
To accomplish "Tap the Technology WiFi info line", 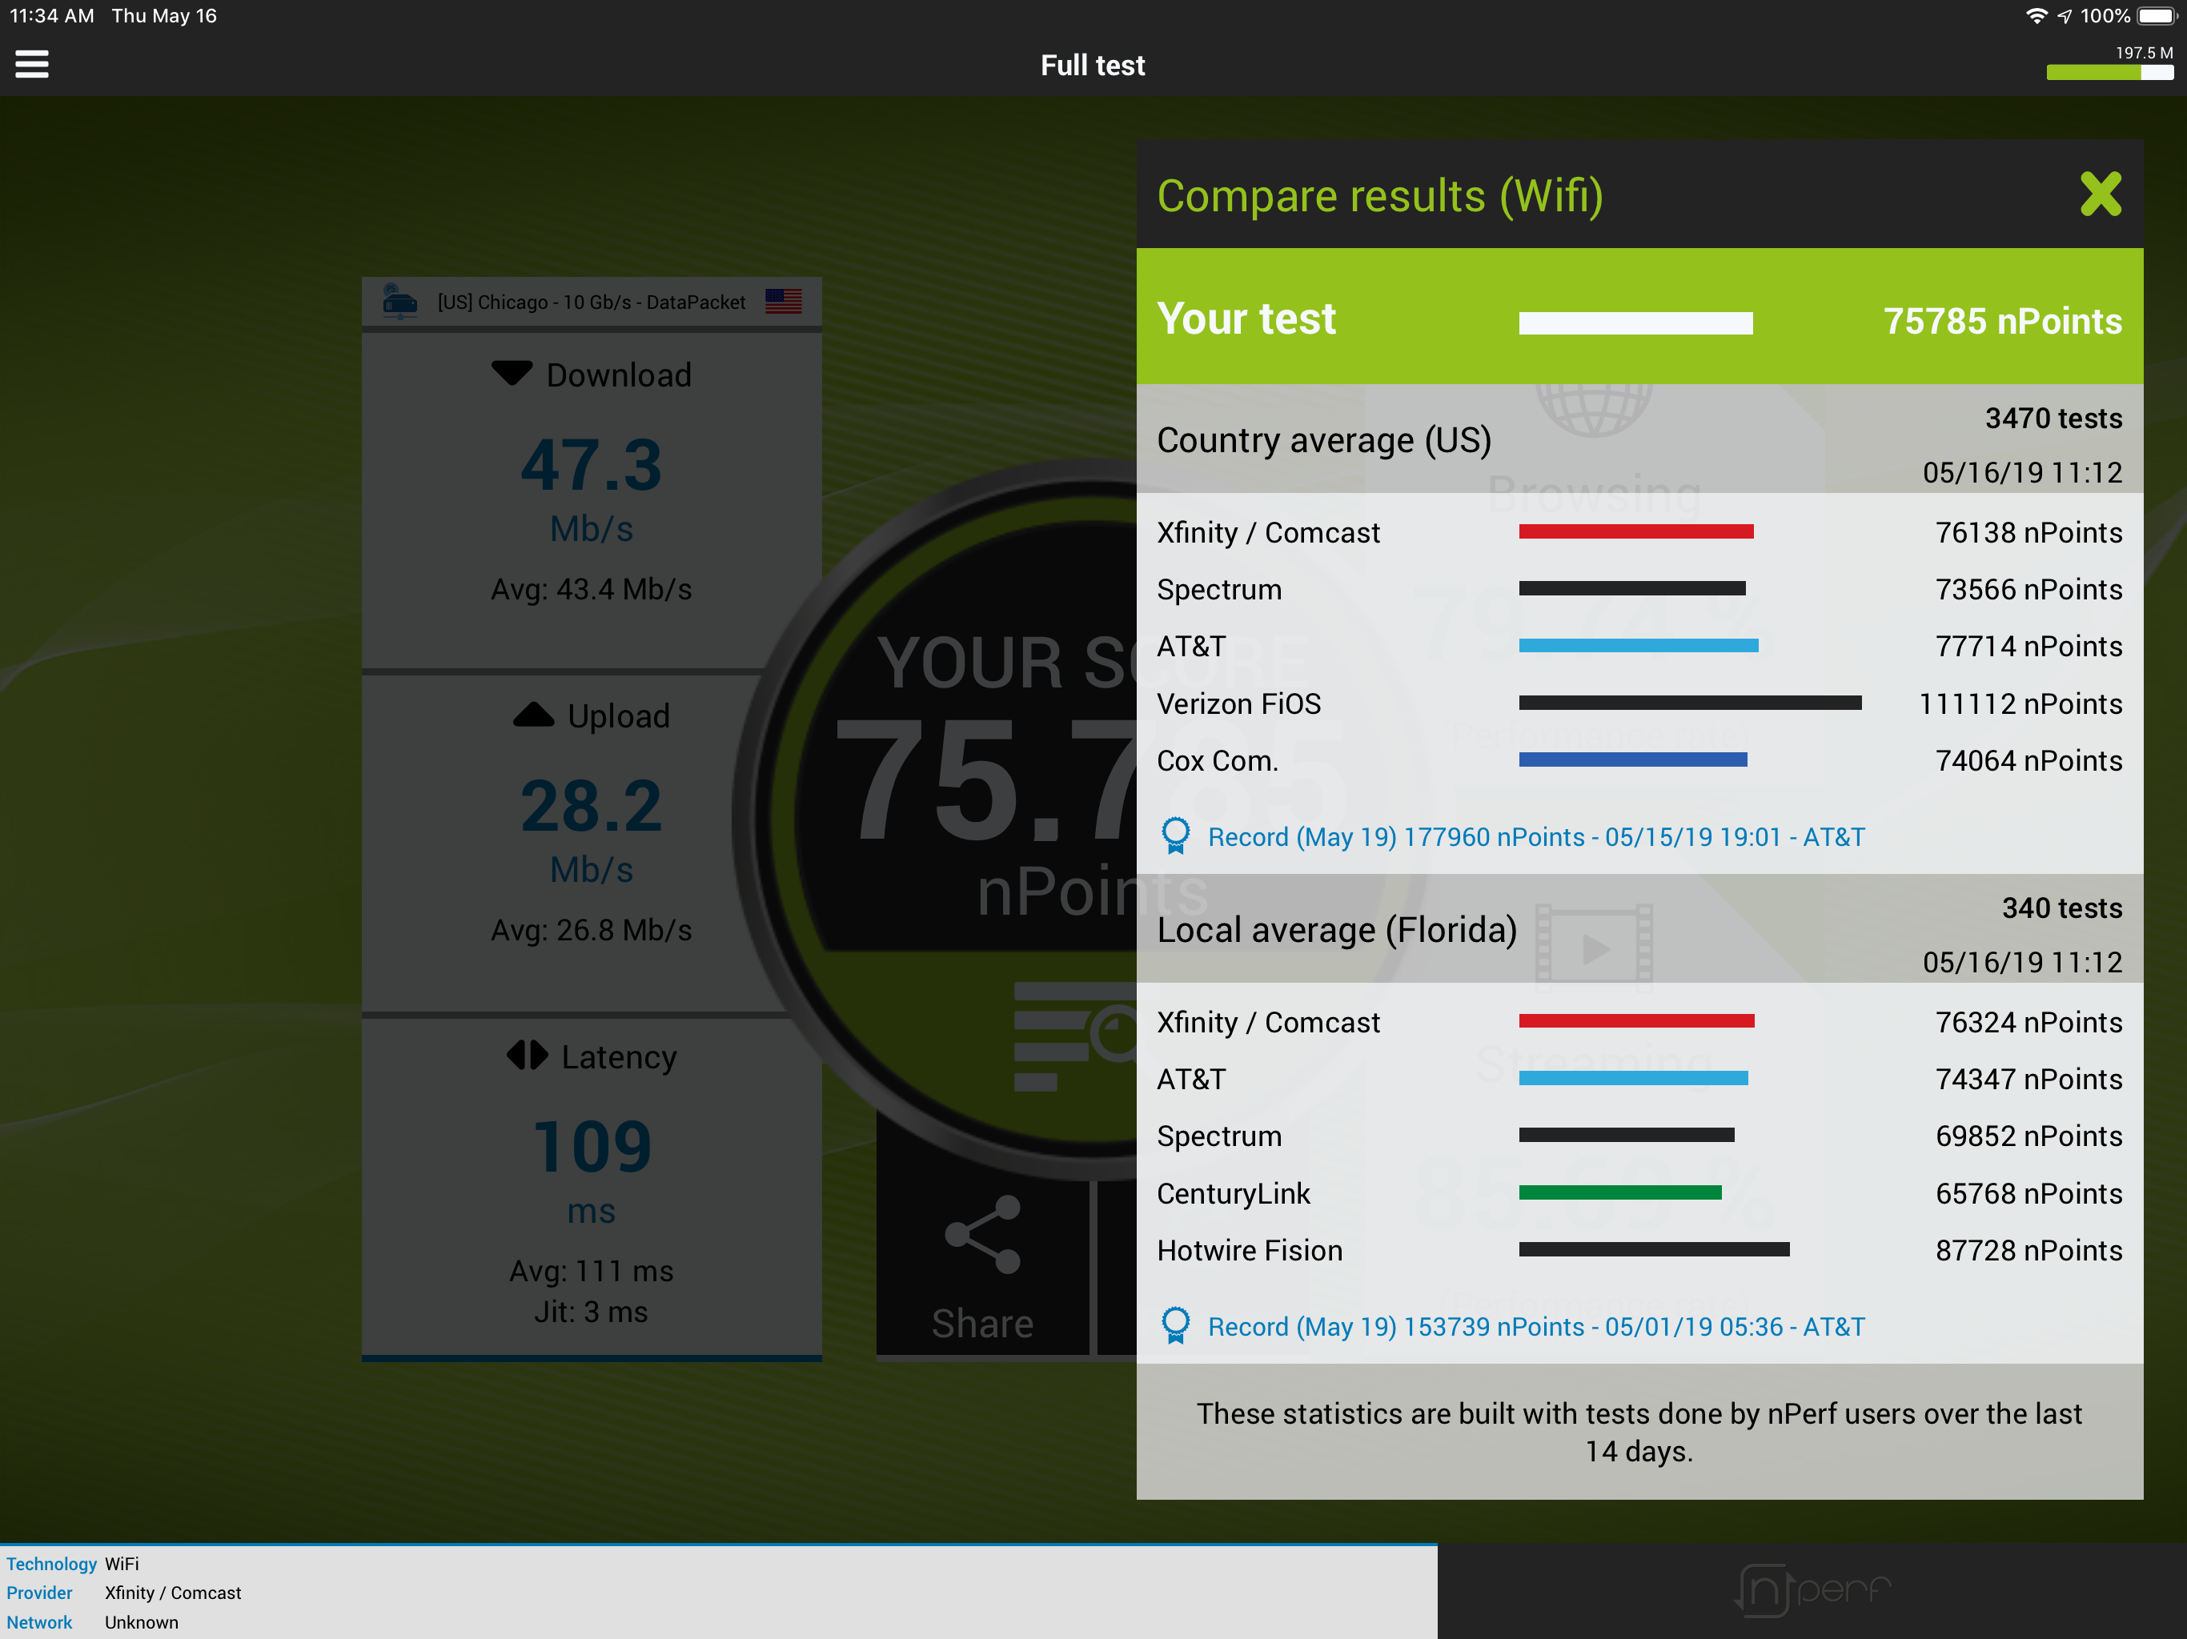I will [73, 1564].
